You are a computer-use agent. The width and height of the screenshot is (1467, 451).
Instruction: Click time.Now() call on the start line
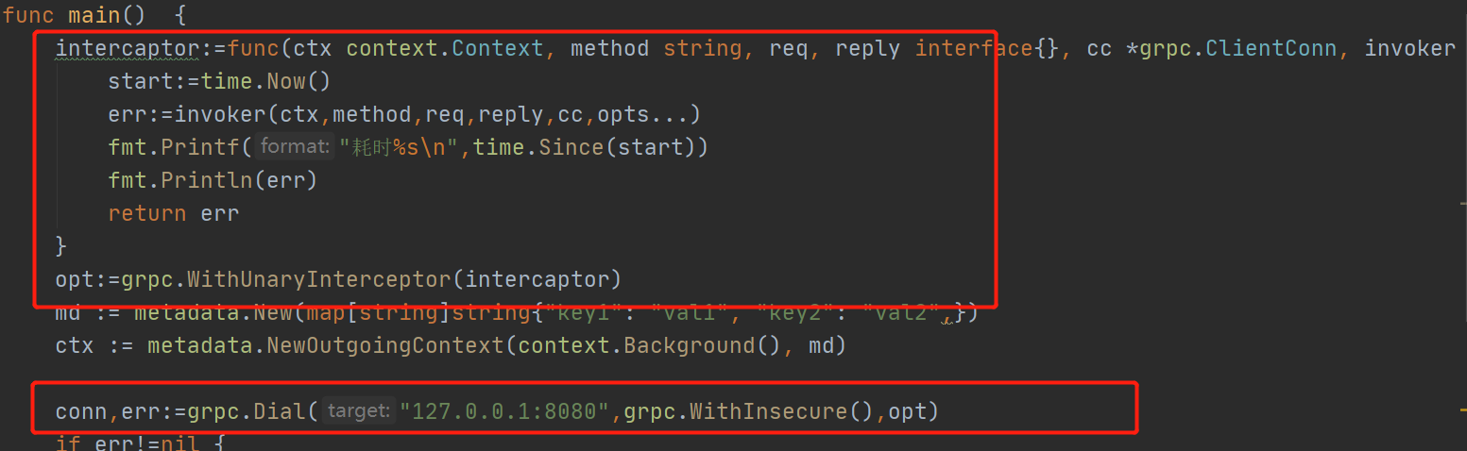click(265, 81)
